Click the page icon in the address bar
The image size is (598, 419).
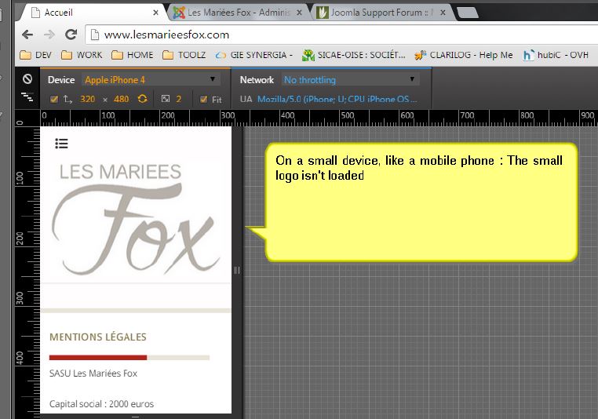click(95, 35)
